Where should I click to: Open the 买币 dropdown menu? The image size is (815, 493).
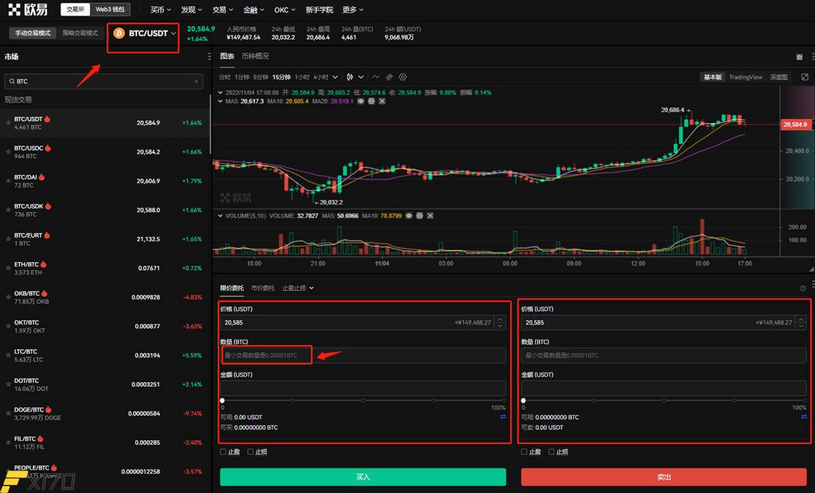tap(161, 10)
